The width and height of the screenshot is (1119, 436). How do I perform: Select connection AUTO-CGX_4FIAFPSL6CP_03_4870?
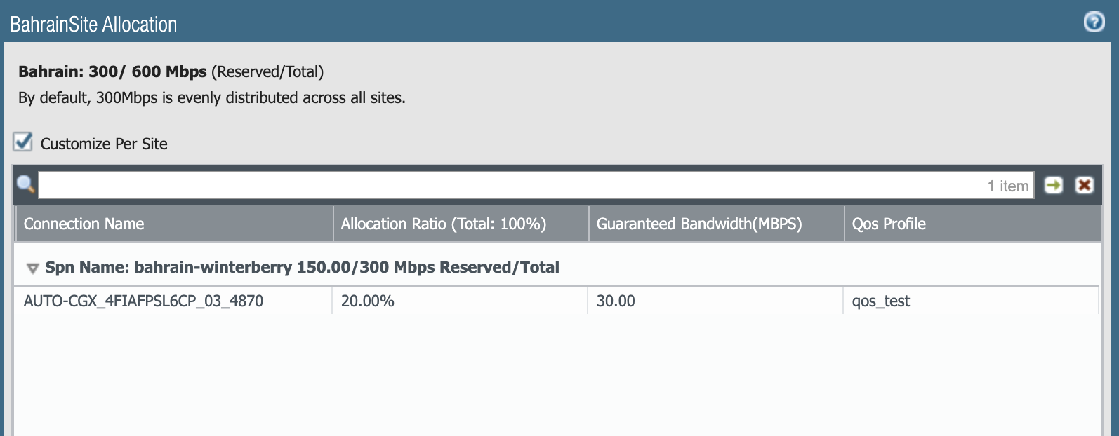pyautogui.click(x=143, y=301)
